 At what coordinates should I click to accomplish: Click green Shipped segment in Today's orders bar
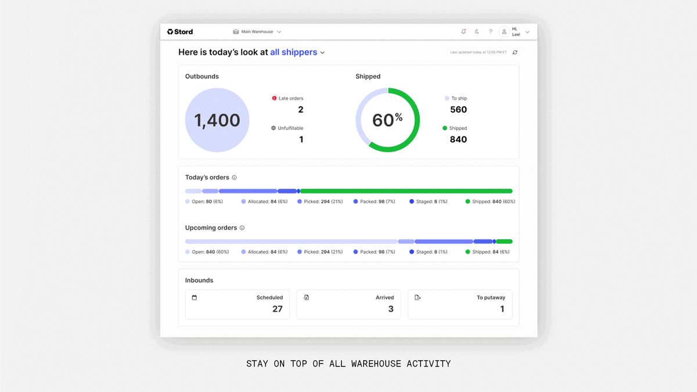(406, 191)
